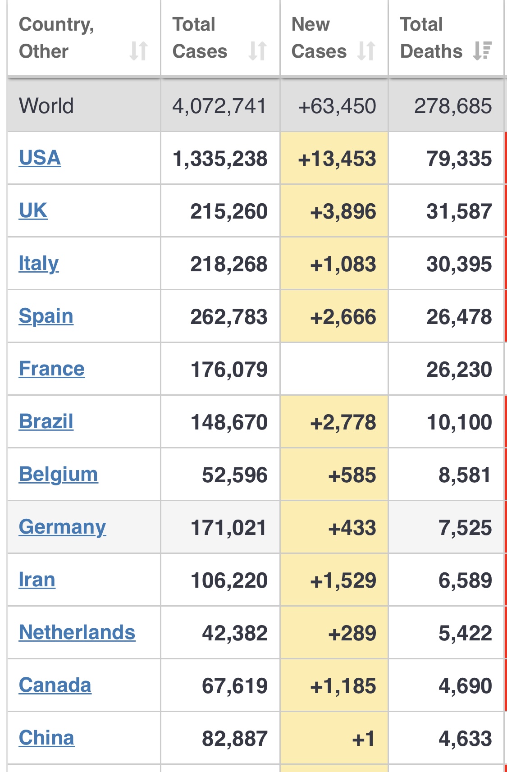Sort table by Total Cases arrows

257,51
